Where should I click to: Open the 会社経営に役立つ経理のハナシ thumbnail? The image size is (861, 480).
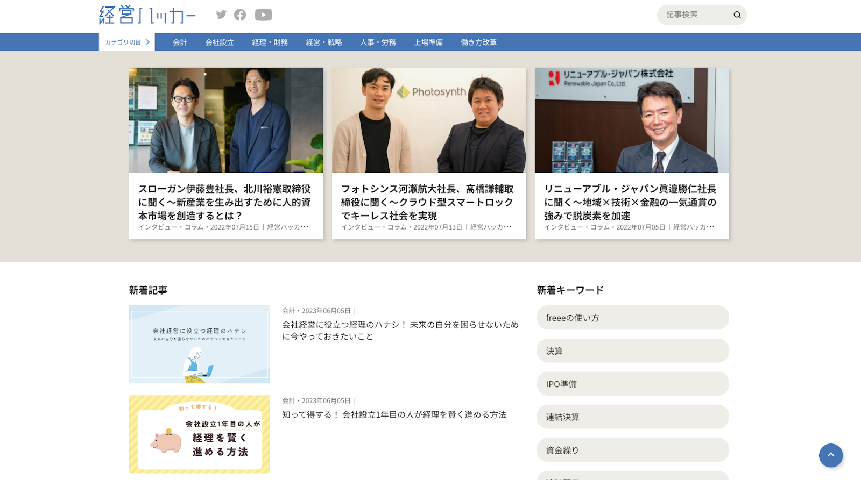200,344
